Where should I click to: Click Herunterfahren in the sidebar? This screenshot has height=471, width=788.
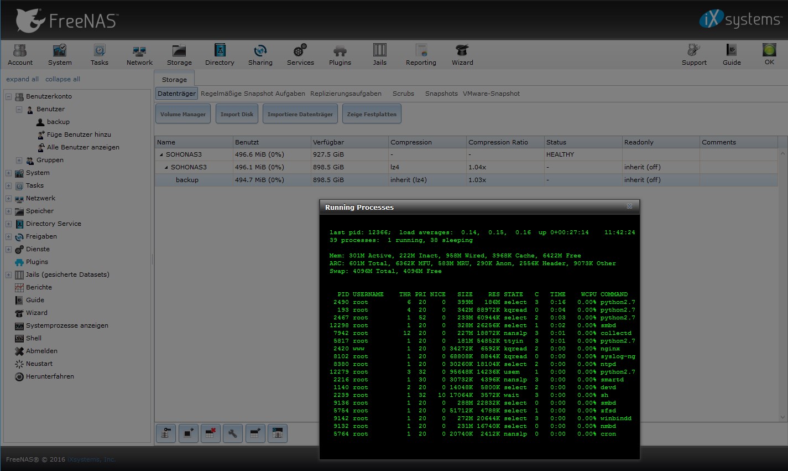coord(50,376)
